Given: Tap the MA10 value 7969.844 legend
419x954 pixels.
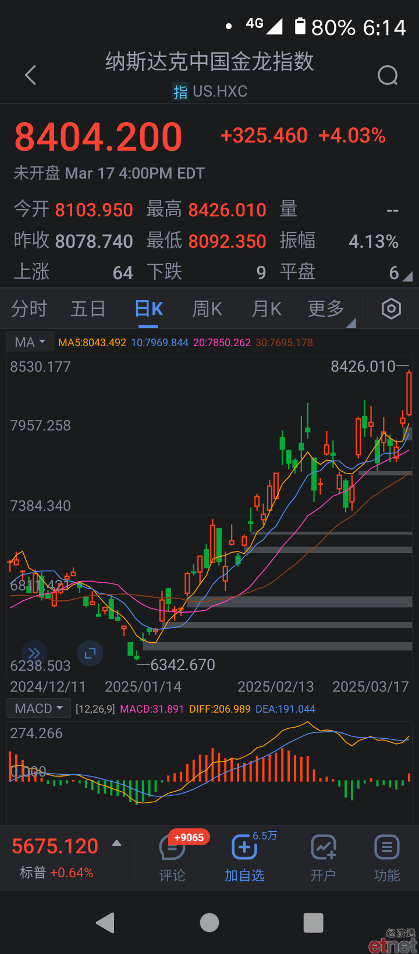Looking at the screenshot, I should pyautogui.click(x=159, y=343).
